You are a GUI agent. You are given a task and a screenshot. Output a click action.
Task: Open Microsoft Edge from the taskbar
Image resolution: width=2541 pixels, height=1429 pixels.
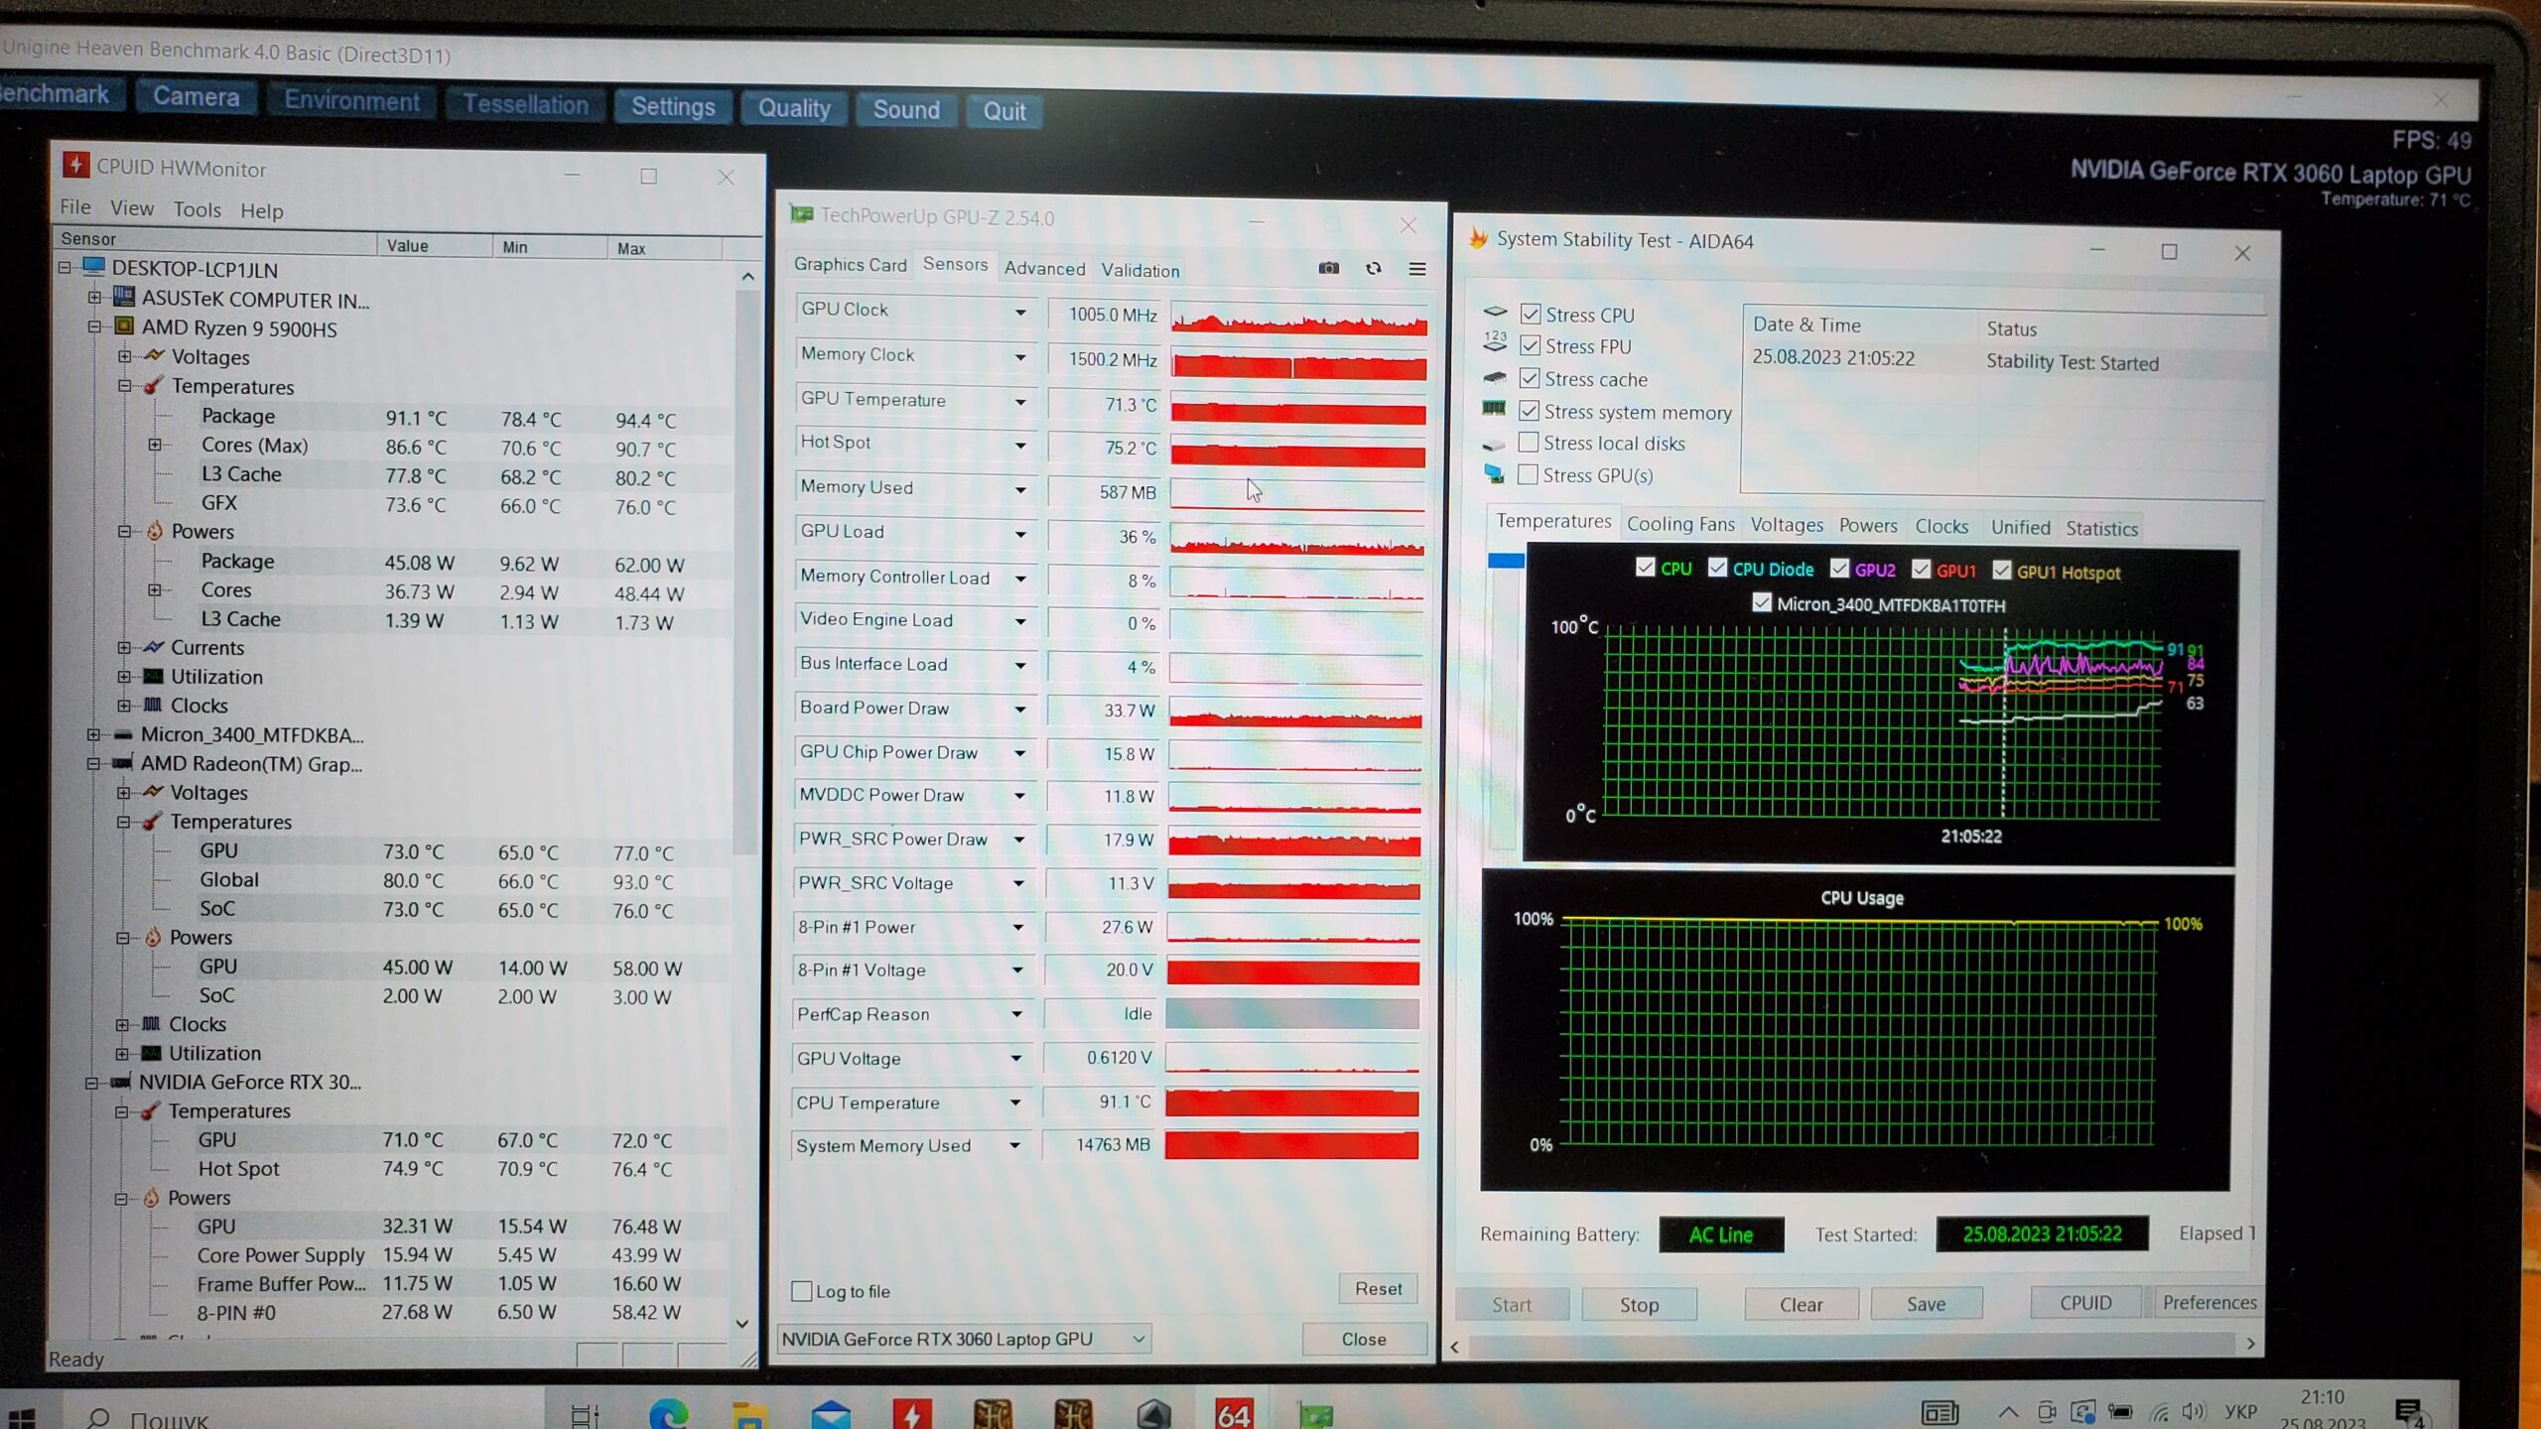click(x=668, y=1413)
